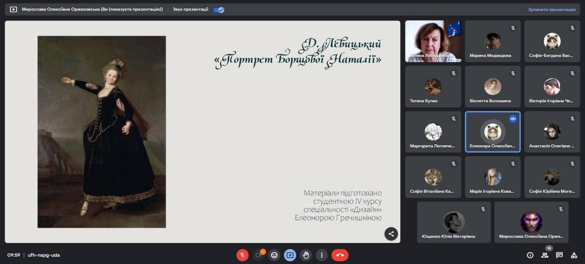Image resolution: width=585 pixels, height=264 pixels.
Task: Raise your hand
Action: point(306,255)
